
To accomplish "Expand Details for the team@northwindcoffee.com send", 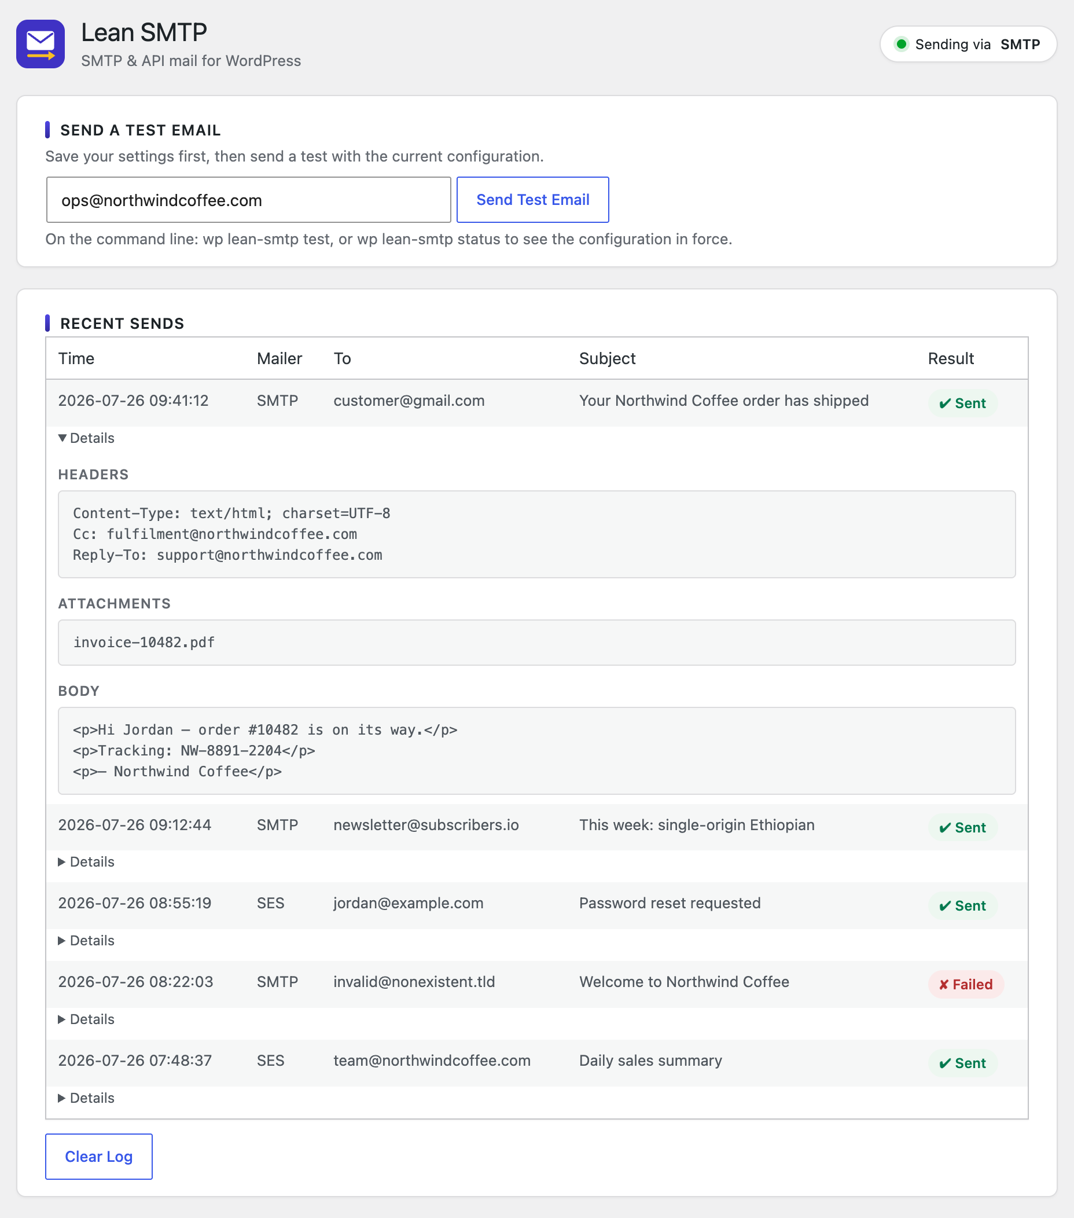I will (x=86, y=1098).
